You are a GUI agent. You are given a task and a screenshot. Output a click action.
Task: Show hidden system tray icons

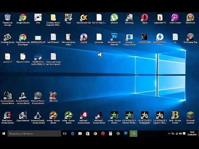click(169, 134)
